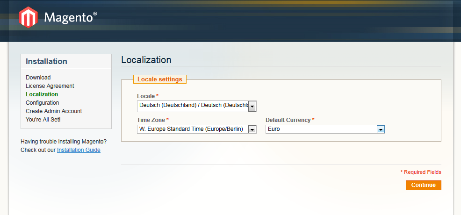This screenshot has width=461, height=215.
Task: Open the Installation Guide link
Action: tap(79, 150)
